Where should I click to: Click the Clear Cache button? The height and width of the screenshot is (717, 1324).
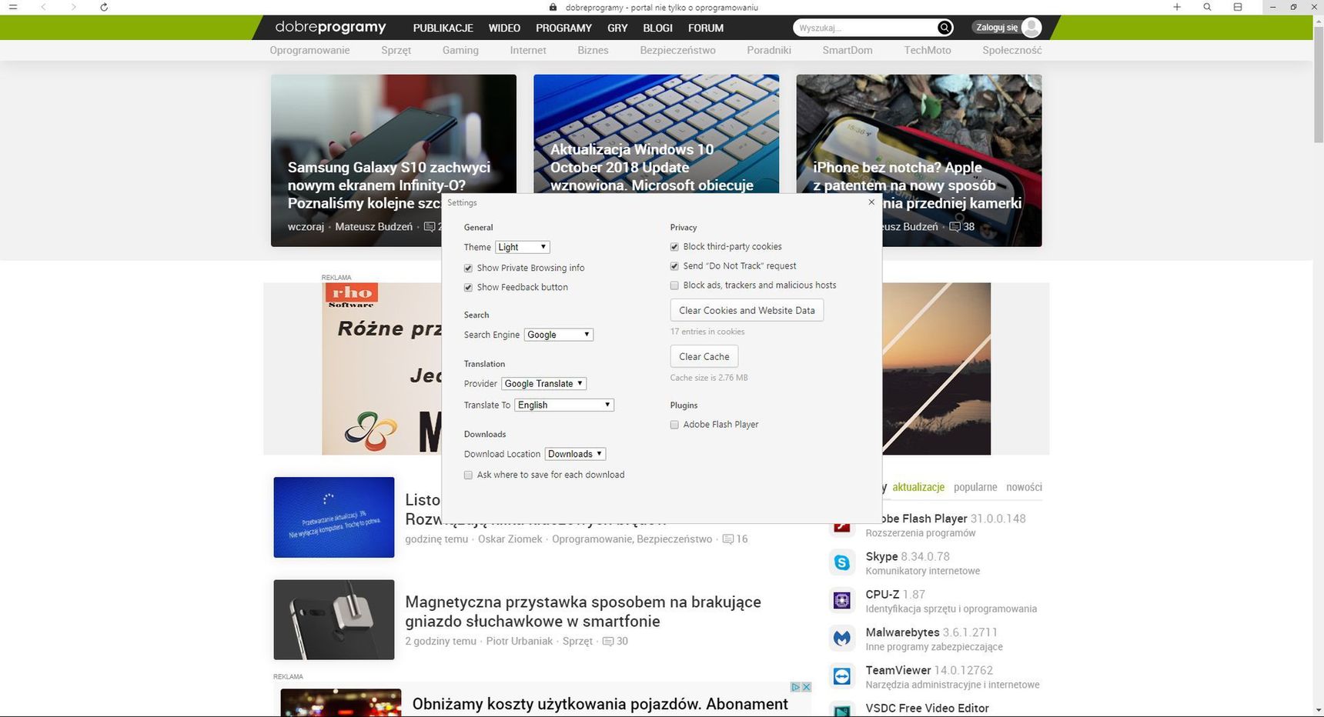point(704,356)
